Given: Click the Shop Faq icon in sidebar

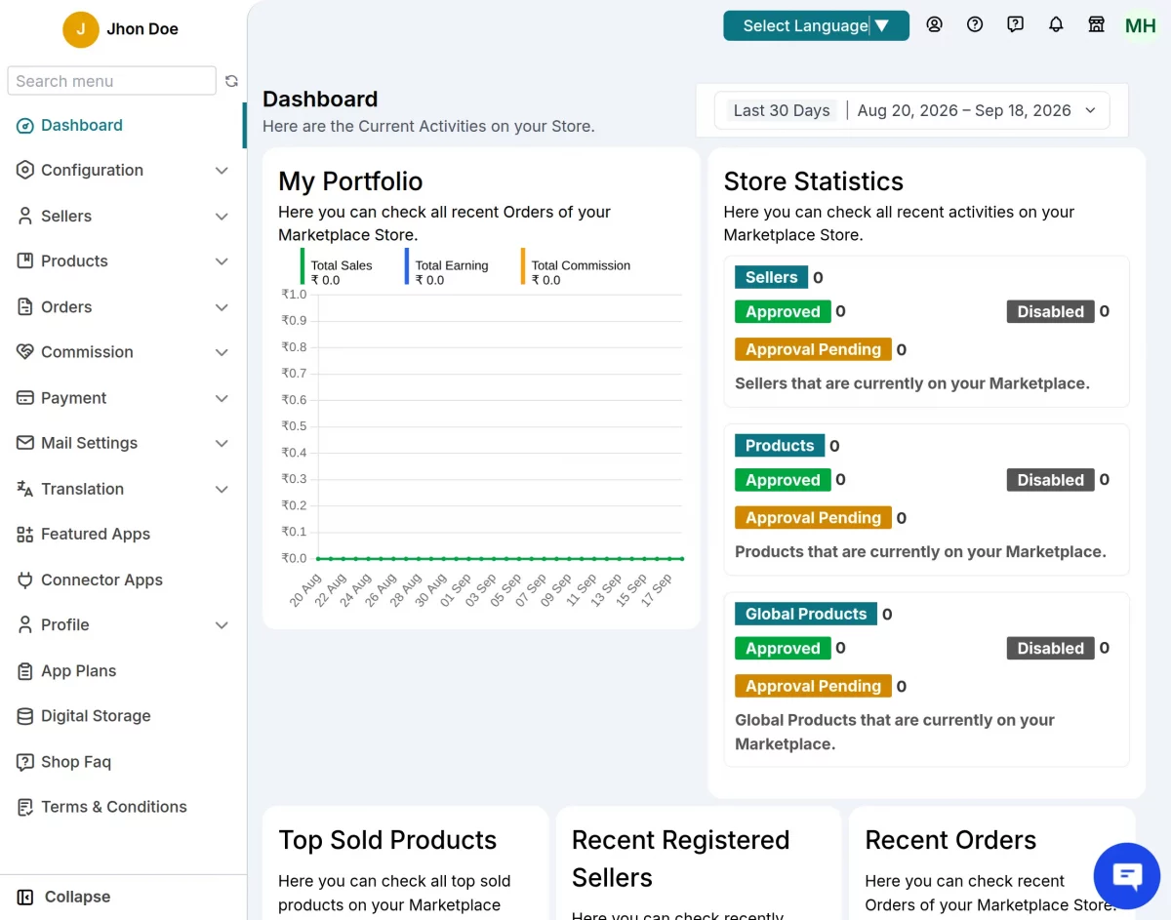Looking at the screenshot, I should click(x=25, y=762).
